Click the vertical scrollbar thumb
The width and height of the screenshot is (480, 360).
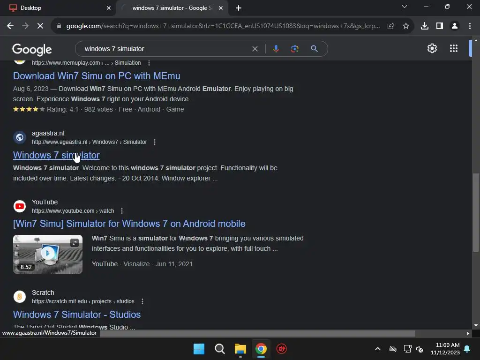pos(475,212)
